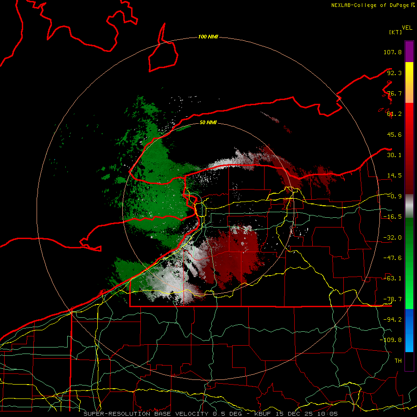This screenshot has height=417, width=417.
Task: Pick the green inbound segment of the velocity scale
Action: (x=409, y=263)
